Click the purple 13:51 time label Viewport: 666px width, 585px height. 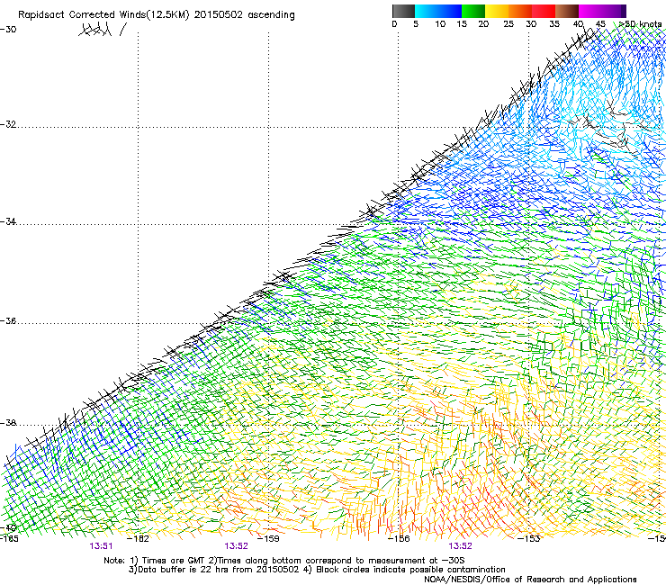click(101, 546)
